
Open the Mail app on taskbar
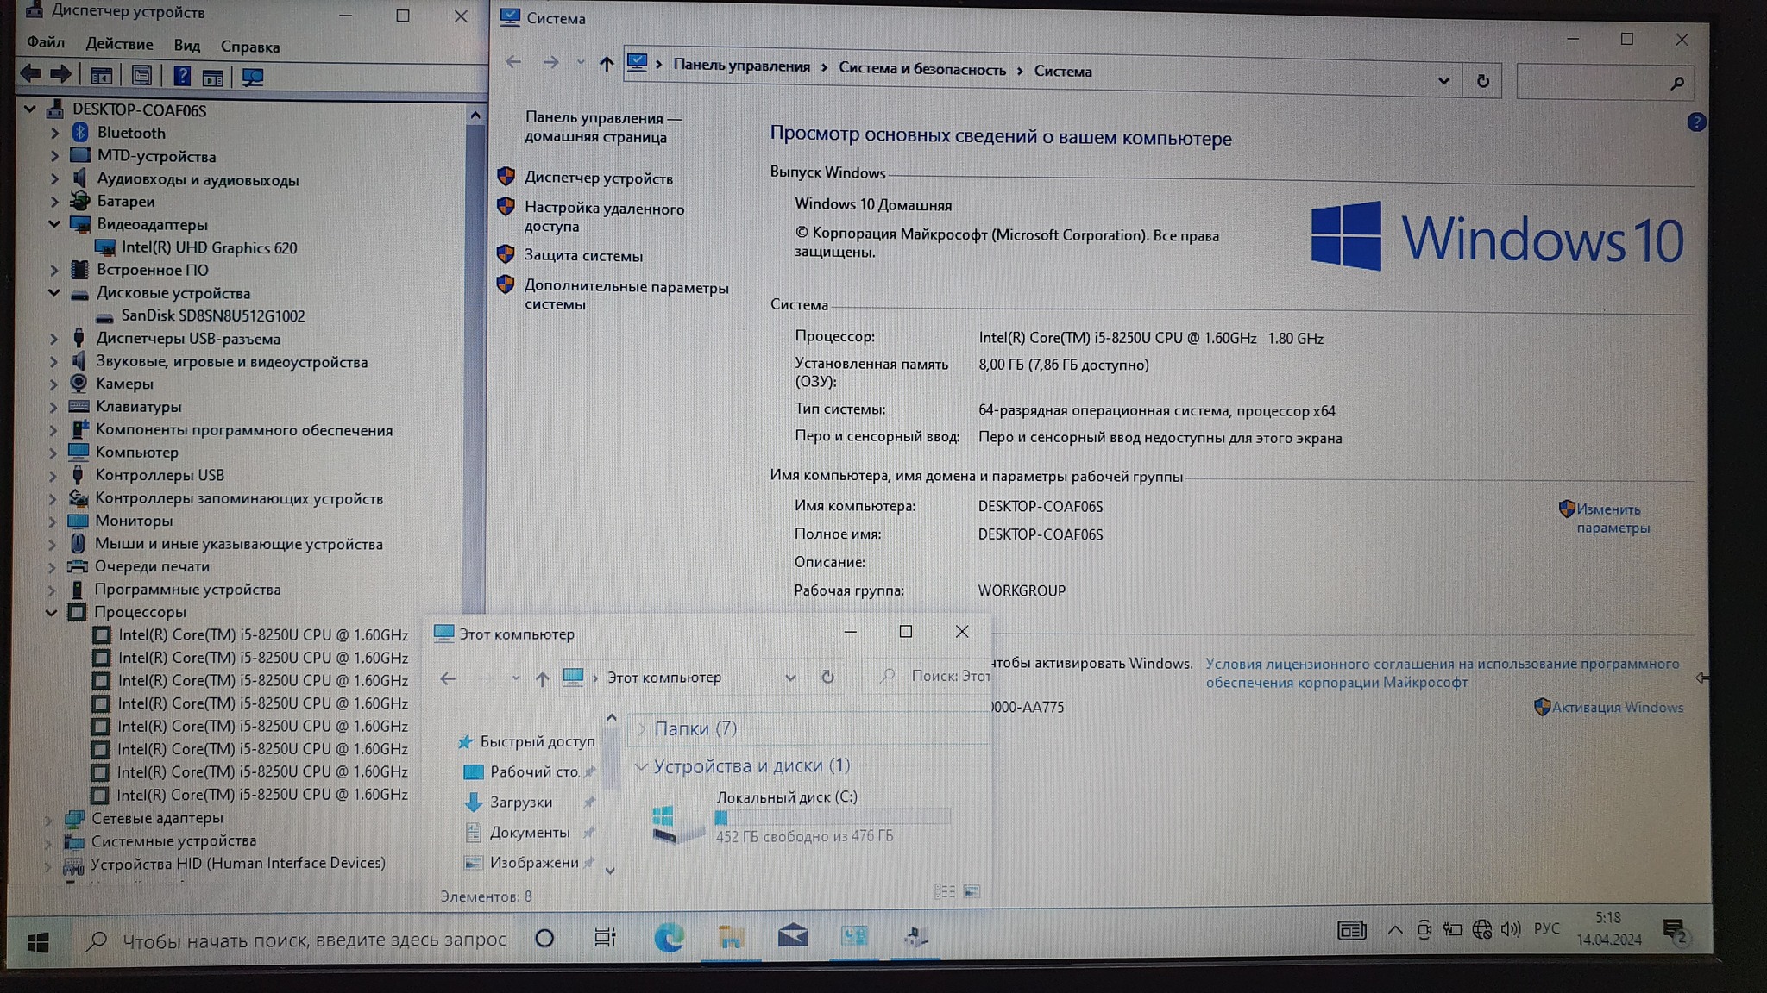tap(792, 936)
